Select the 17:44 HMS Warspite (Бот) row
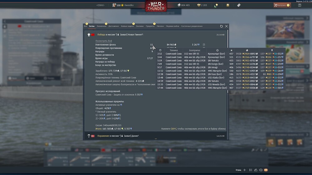This screenshot has width=312, height=175. click(221, 88)
